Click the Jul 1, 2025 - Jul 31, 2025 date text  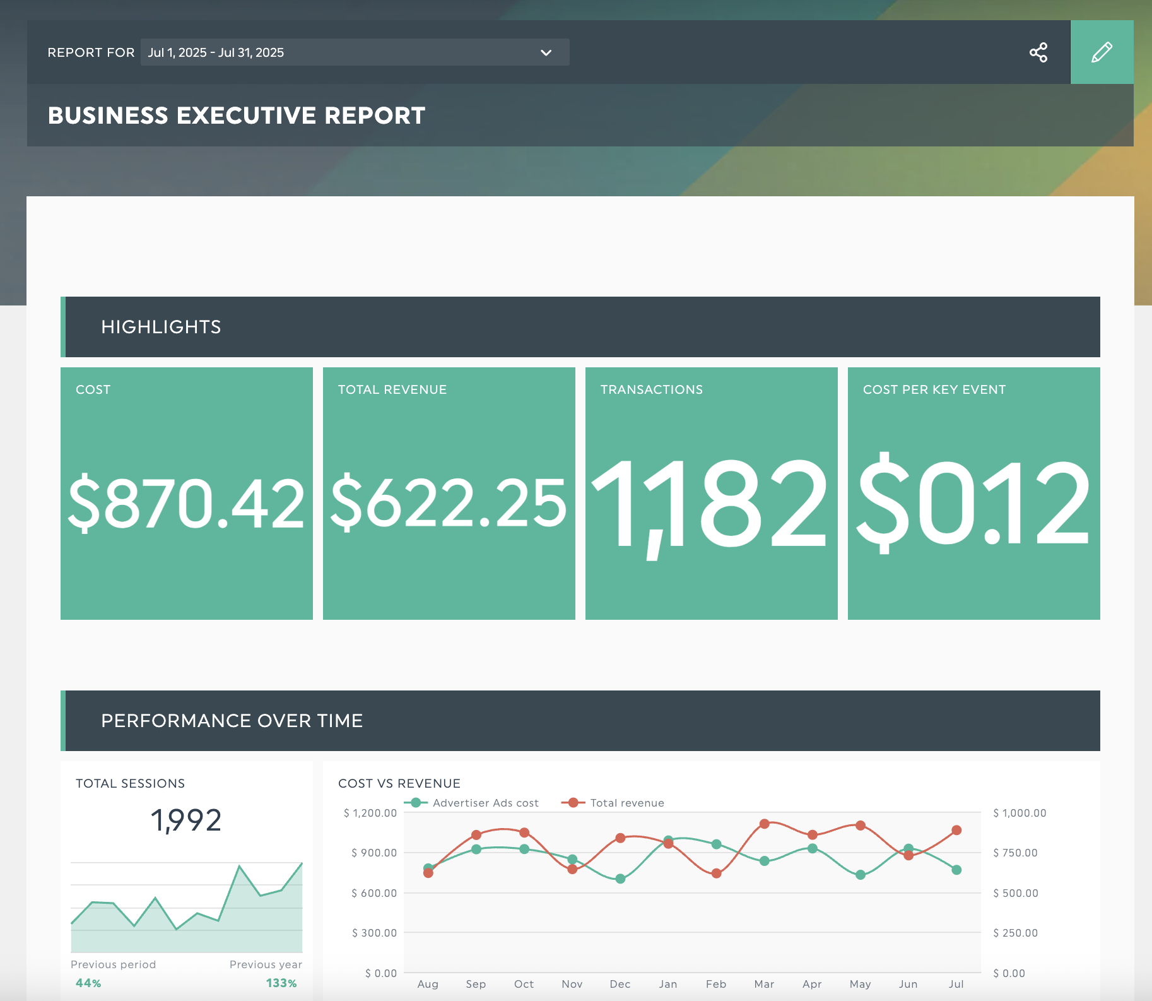(x=216, y=52)
